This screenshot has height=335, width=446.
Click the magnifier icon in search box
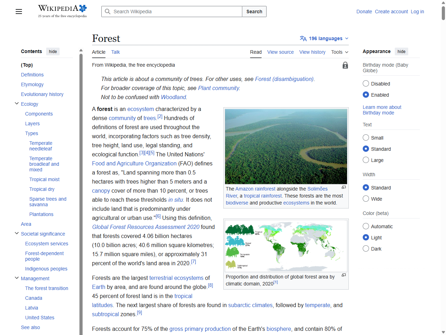coord(108,12)
